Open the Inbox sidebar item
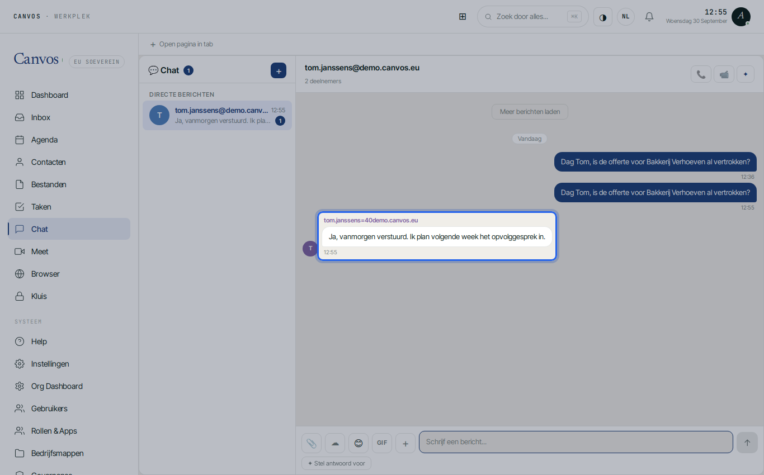Viewport: 764px width, 475px height. click(x=69, y=117)
